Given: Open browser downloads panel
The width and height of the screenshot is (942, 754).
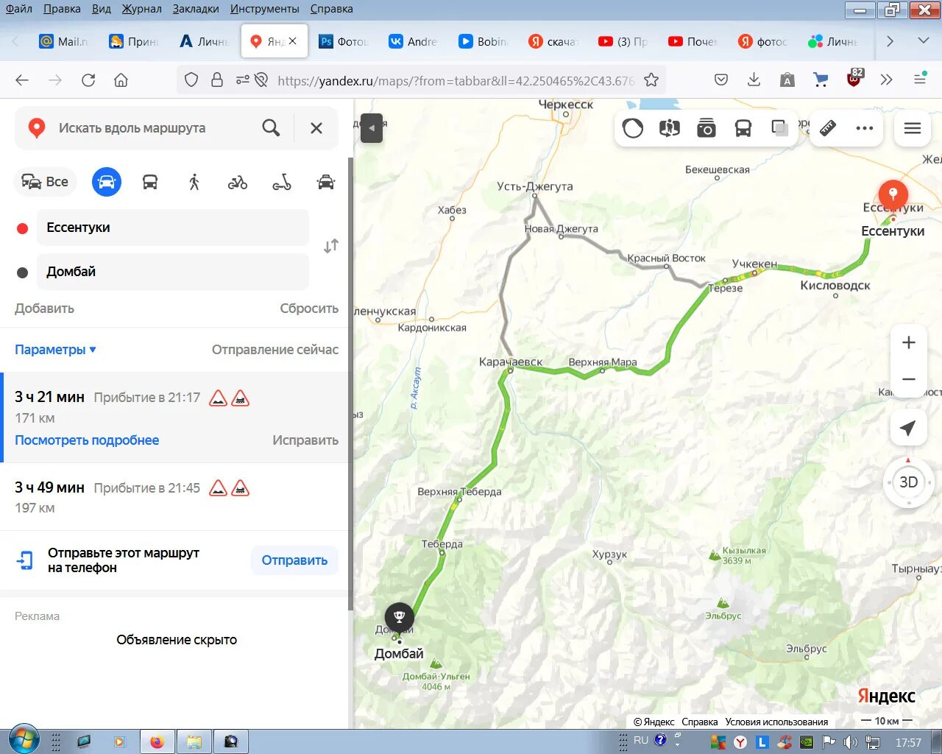Looking at the screenshot, I should tap(754, 80).
